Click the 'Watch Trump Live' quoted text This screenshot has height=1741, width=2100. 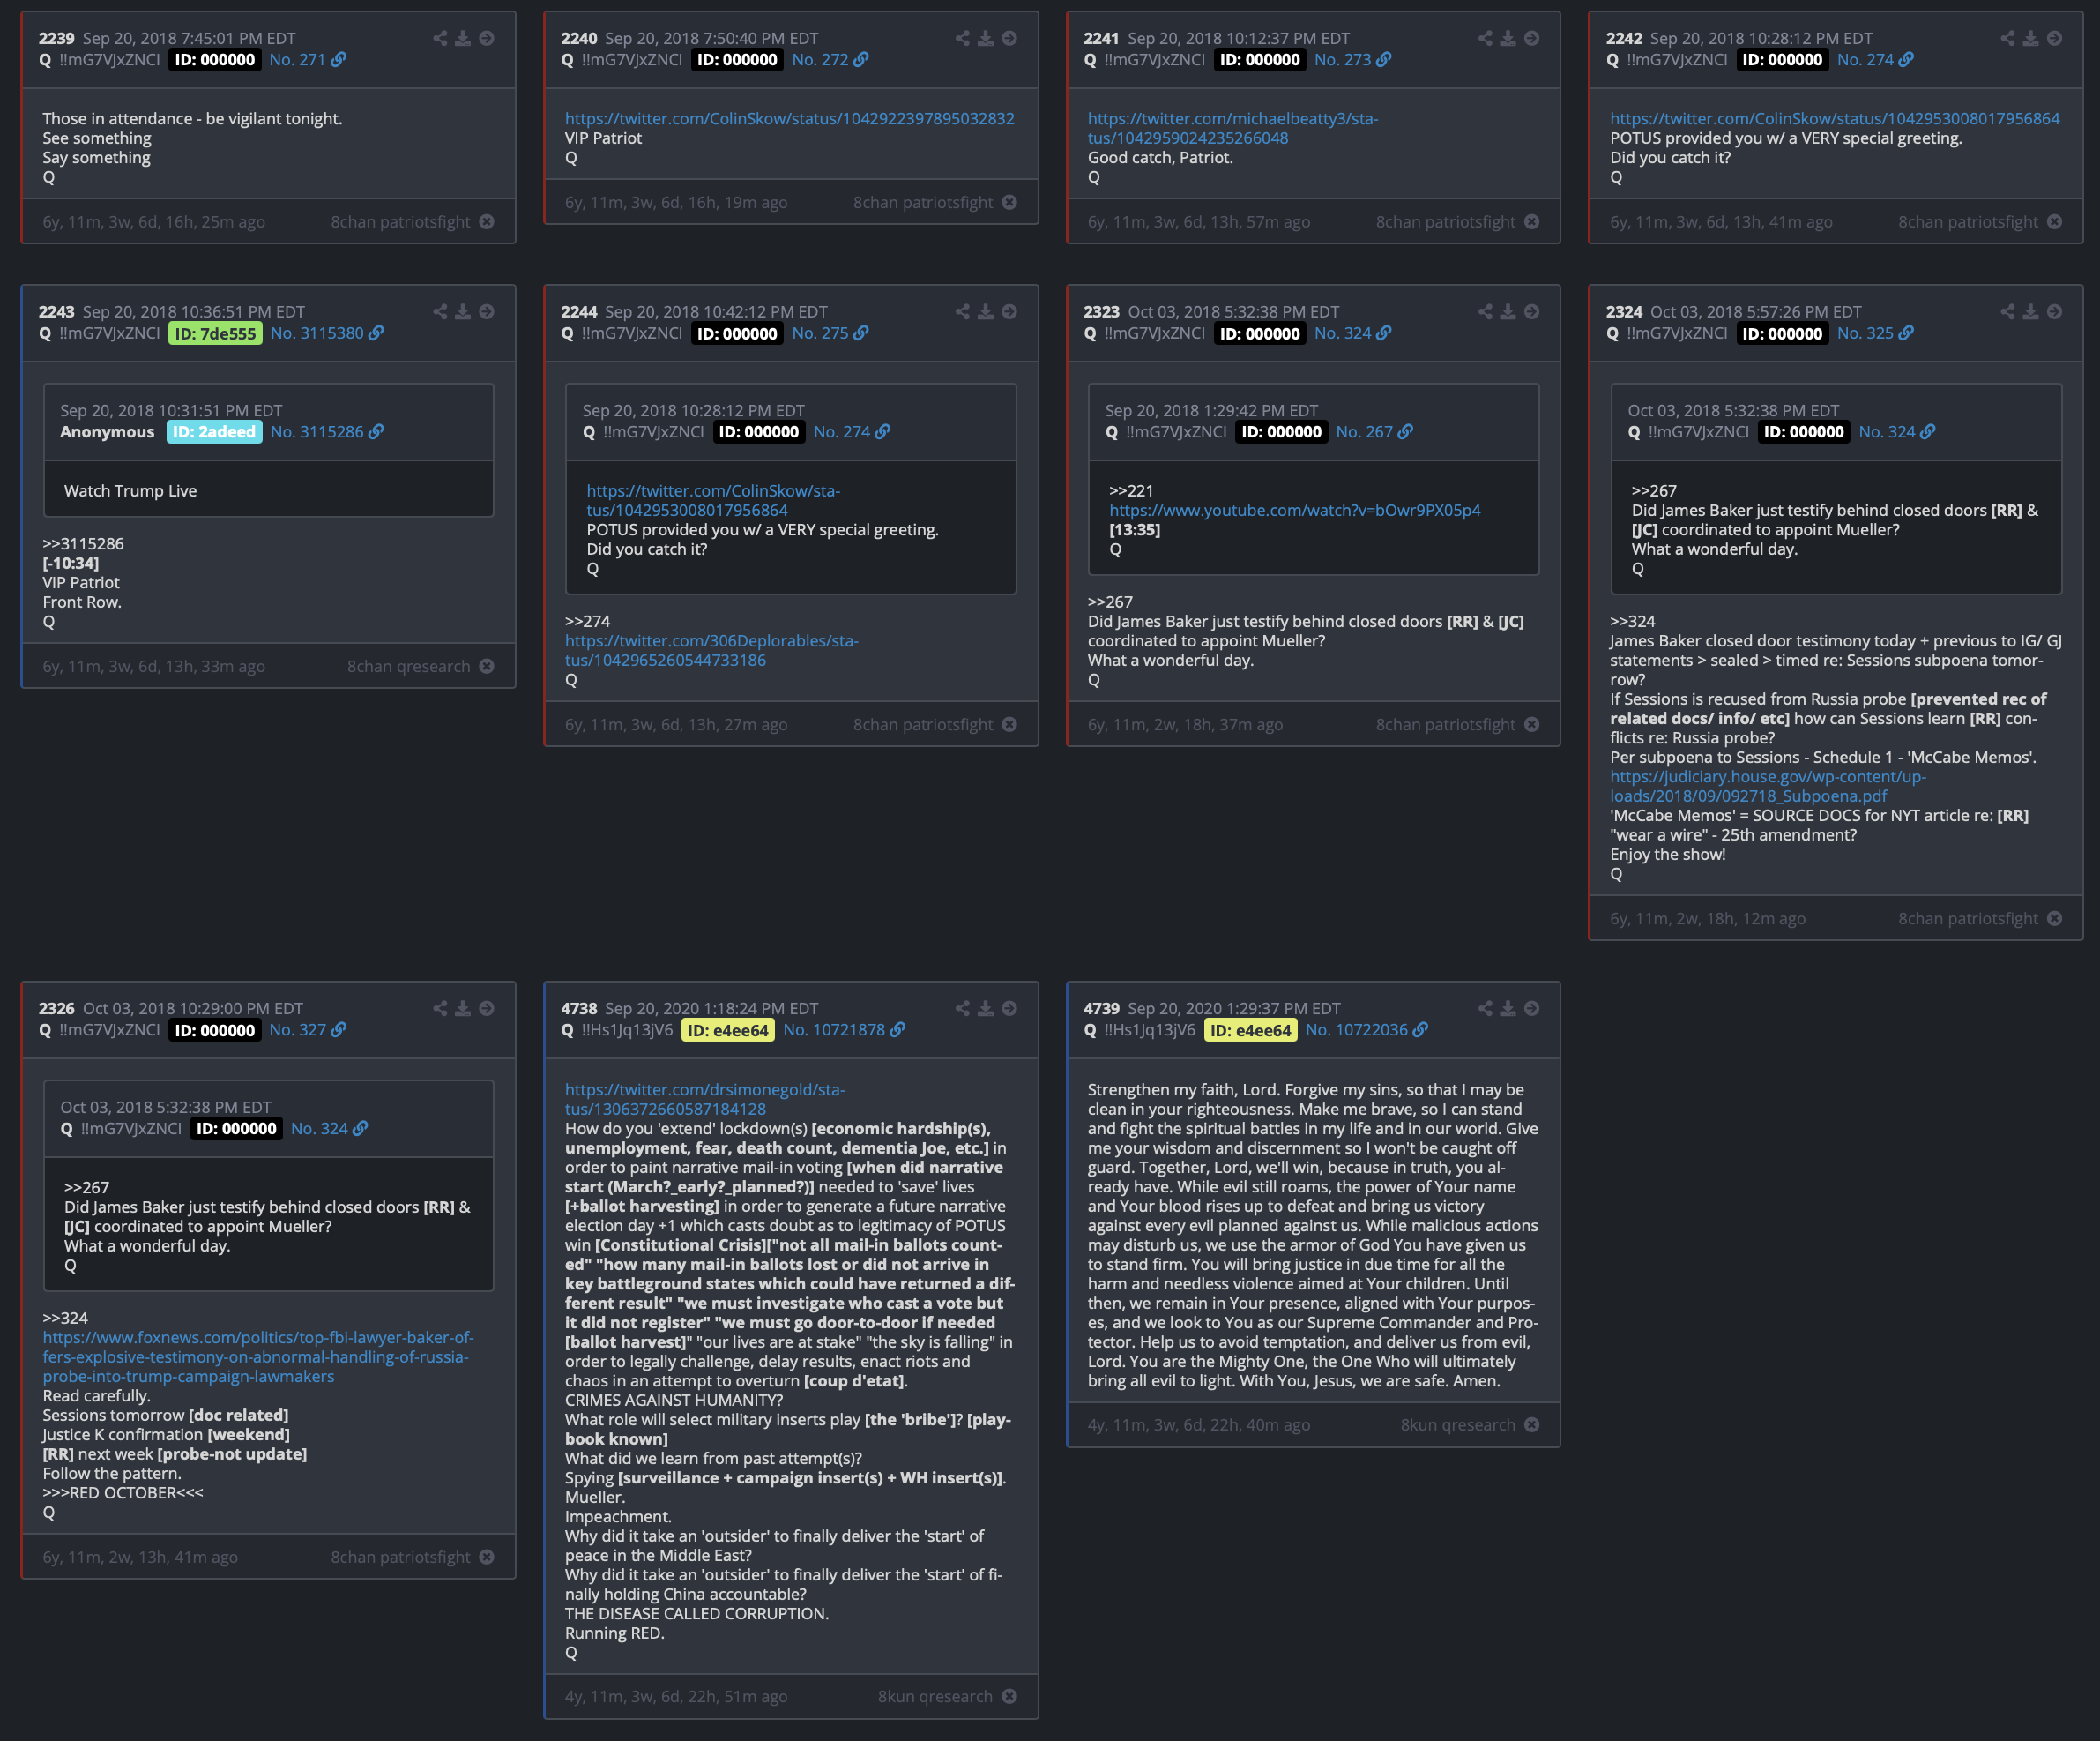[x=130, y=490]
